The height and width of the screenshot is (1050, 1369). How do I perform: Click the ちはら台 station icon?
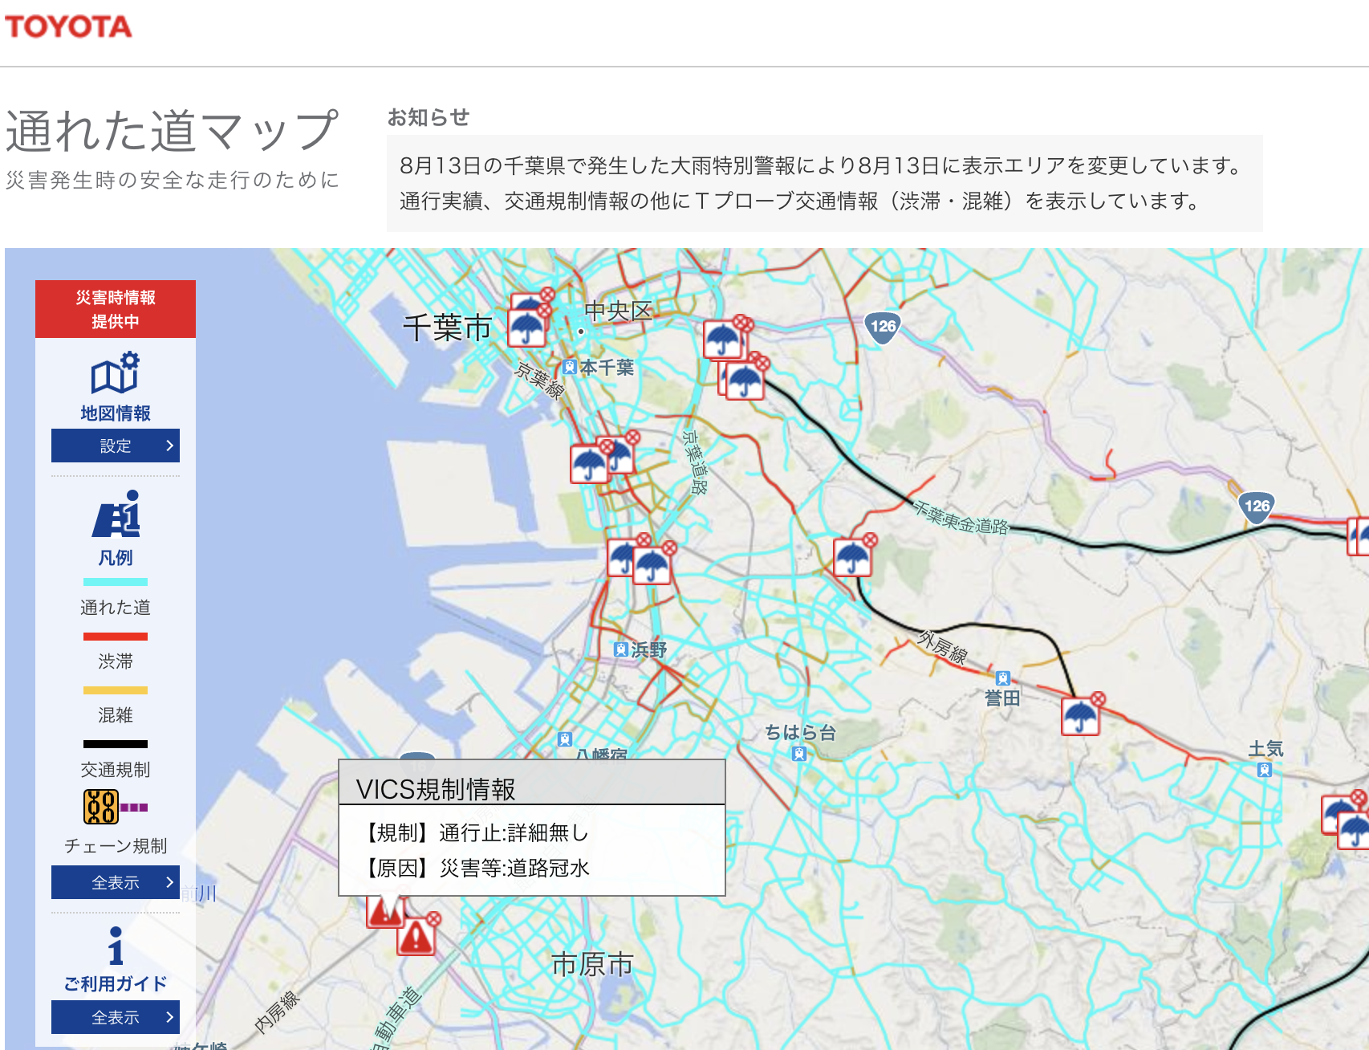pyautogui.click(x=798, y=753)
